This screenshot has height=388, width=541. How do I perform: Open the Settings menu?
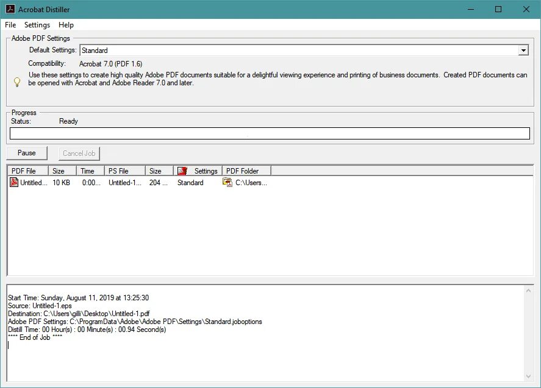tap(37, 25)
